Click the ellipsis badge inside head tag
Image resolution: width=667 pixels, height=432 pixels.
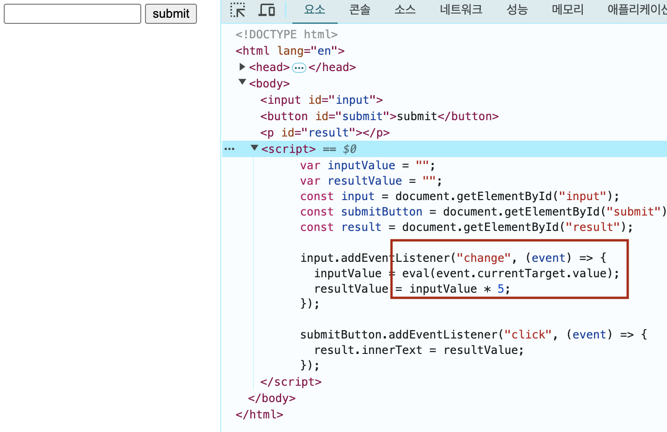(x=299, y=68)
